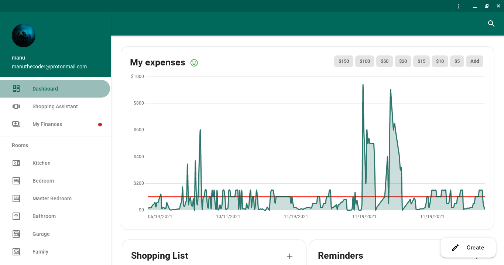Click the $1000 axis label

pyautogui.click(x=137, y=77)
